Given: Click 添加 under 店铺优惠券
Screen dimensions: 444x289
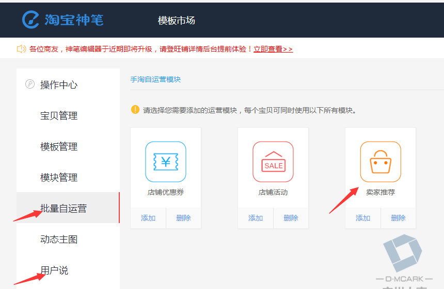Looking at the screenshot, I should (x=148, y=218).
